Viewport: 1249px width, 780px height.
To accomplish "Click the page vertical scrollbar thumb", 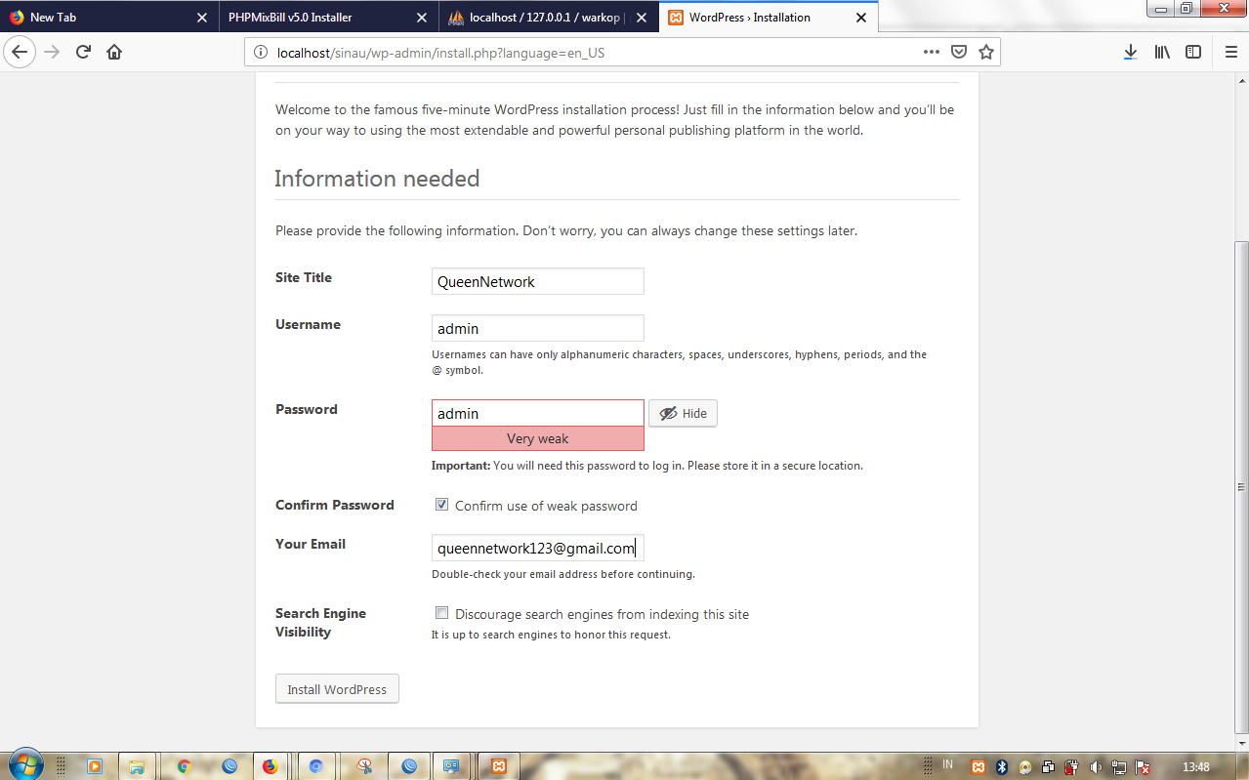I will coord(1241,486).
